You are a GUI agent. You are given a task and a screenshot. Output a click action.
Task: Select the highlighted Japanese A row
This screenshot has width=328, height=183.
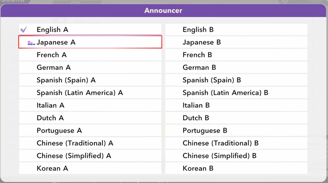90,42
